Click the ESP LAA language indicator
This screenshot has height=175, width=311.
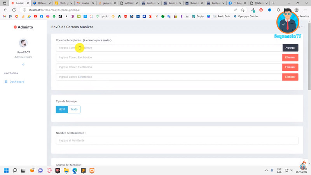(279, 170)
